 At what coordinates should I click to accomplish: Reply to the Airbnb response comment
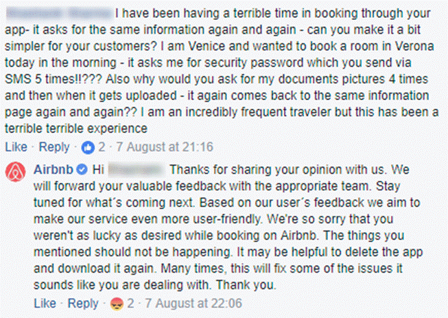[82, 304]
